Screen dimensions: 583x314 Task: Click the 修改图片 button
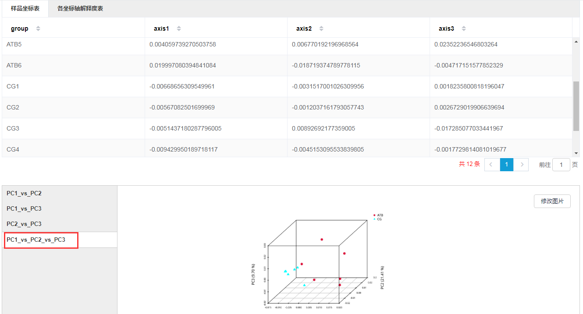pyautogui.click(x=552, y=201)
